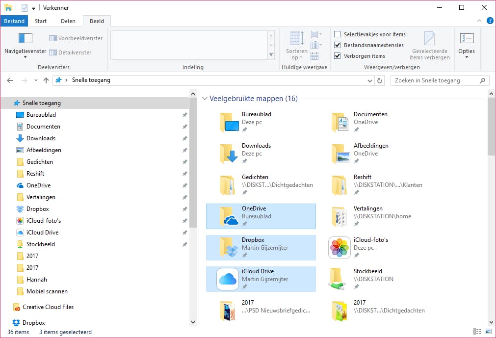Viewport: 496px width, 338px height.
Task: Select the Downloads folder tile icon
Action: (229, 154)
